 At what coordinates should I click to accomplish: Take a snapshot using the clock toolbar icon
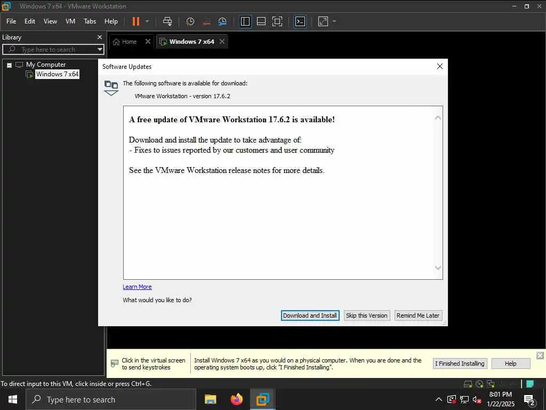(190, 21)
